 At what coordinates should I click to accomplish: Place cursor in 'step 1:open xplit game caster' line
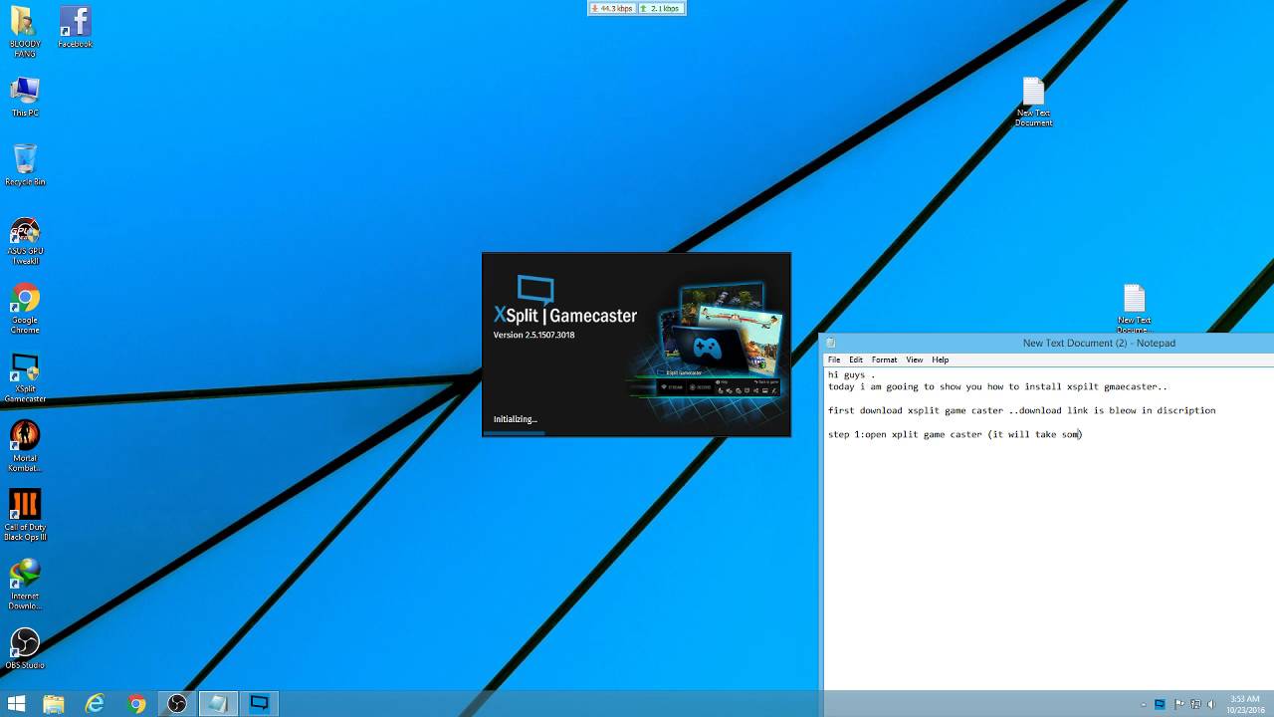pos(955,434)
